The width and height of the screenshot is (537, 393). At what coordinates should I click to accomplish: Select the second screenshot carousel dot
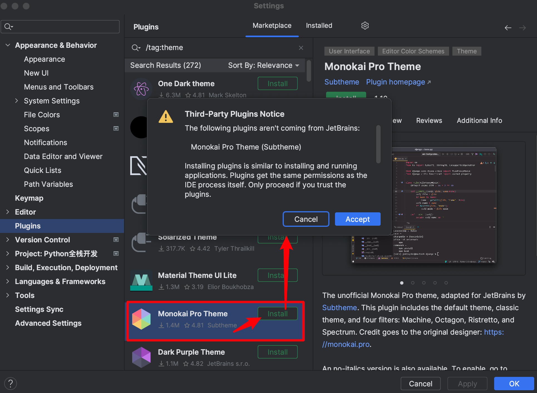point(413,283)
